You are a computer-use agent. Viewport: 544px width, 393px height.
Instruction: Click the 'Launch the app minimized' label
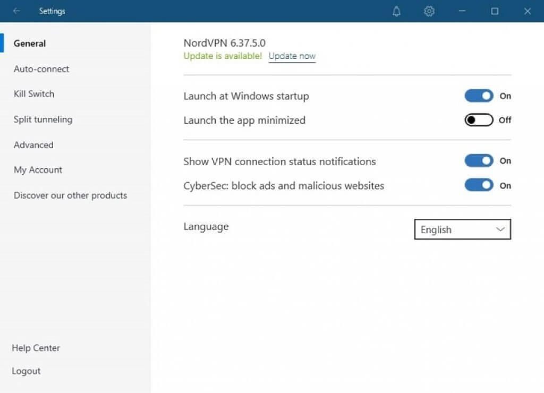click(x=244, y=121)
